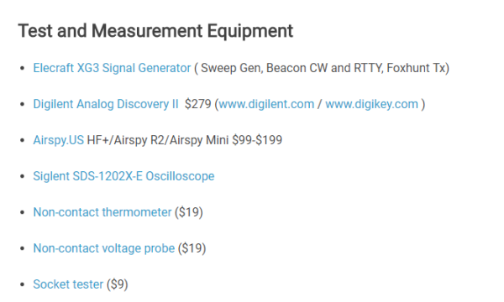Click the Foxhunt Tx text in parentheses
The width and height of the screenshot is (504, 302).
coord(416,68)
